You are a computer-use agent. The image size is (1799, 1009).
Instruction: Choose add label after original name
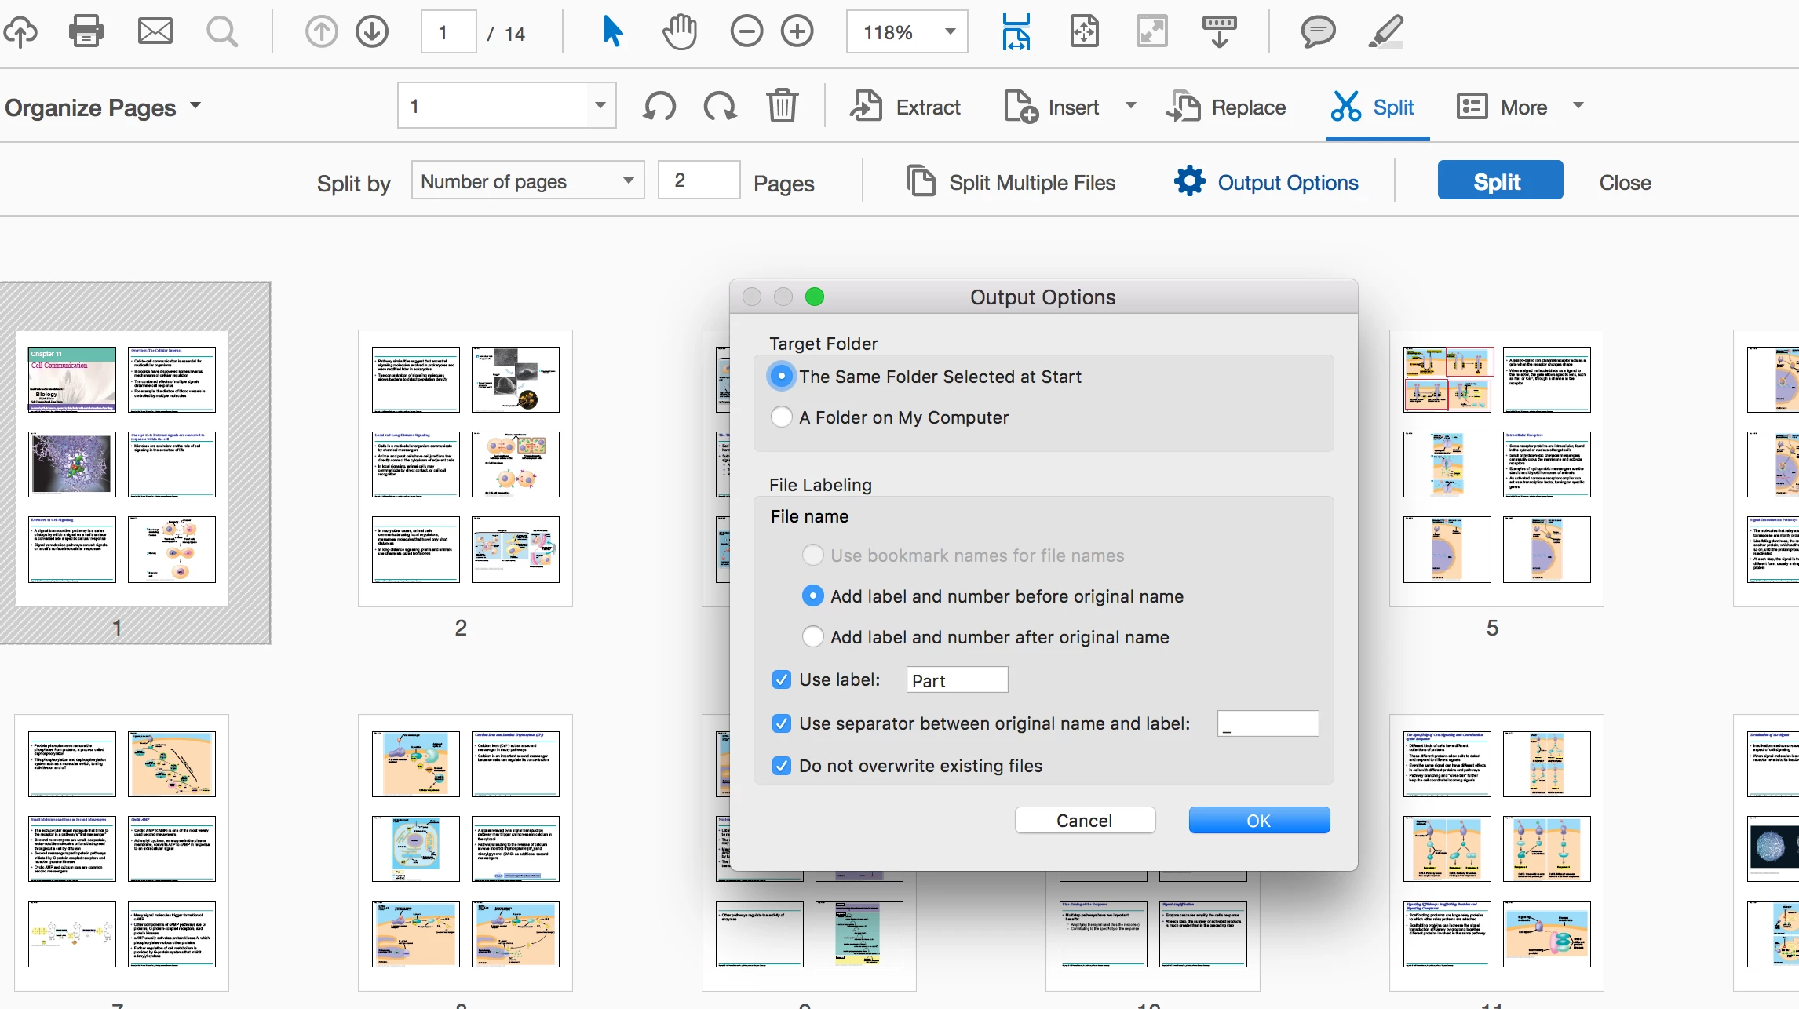point(813,637)
